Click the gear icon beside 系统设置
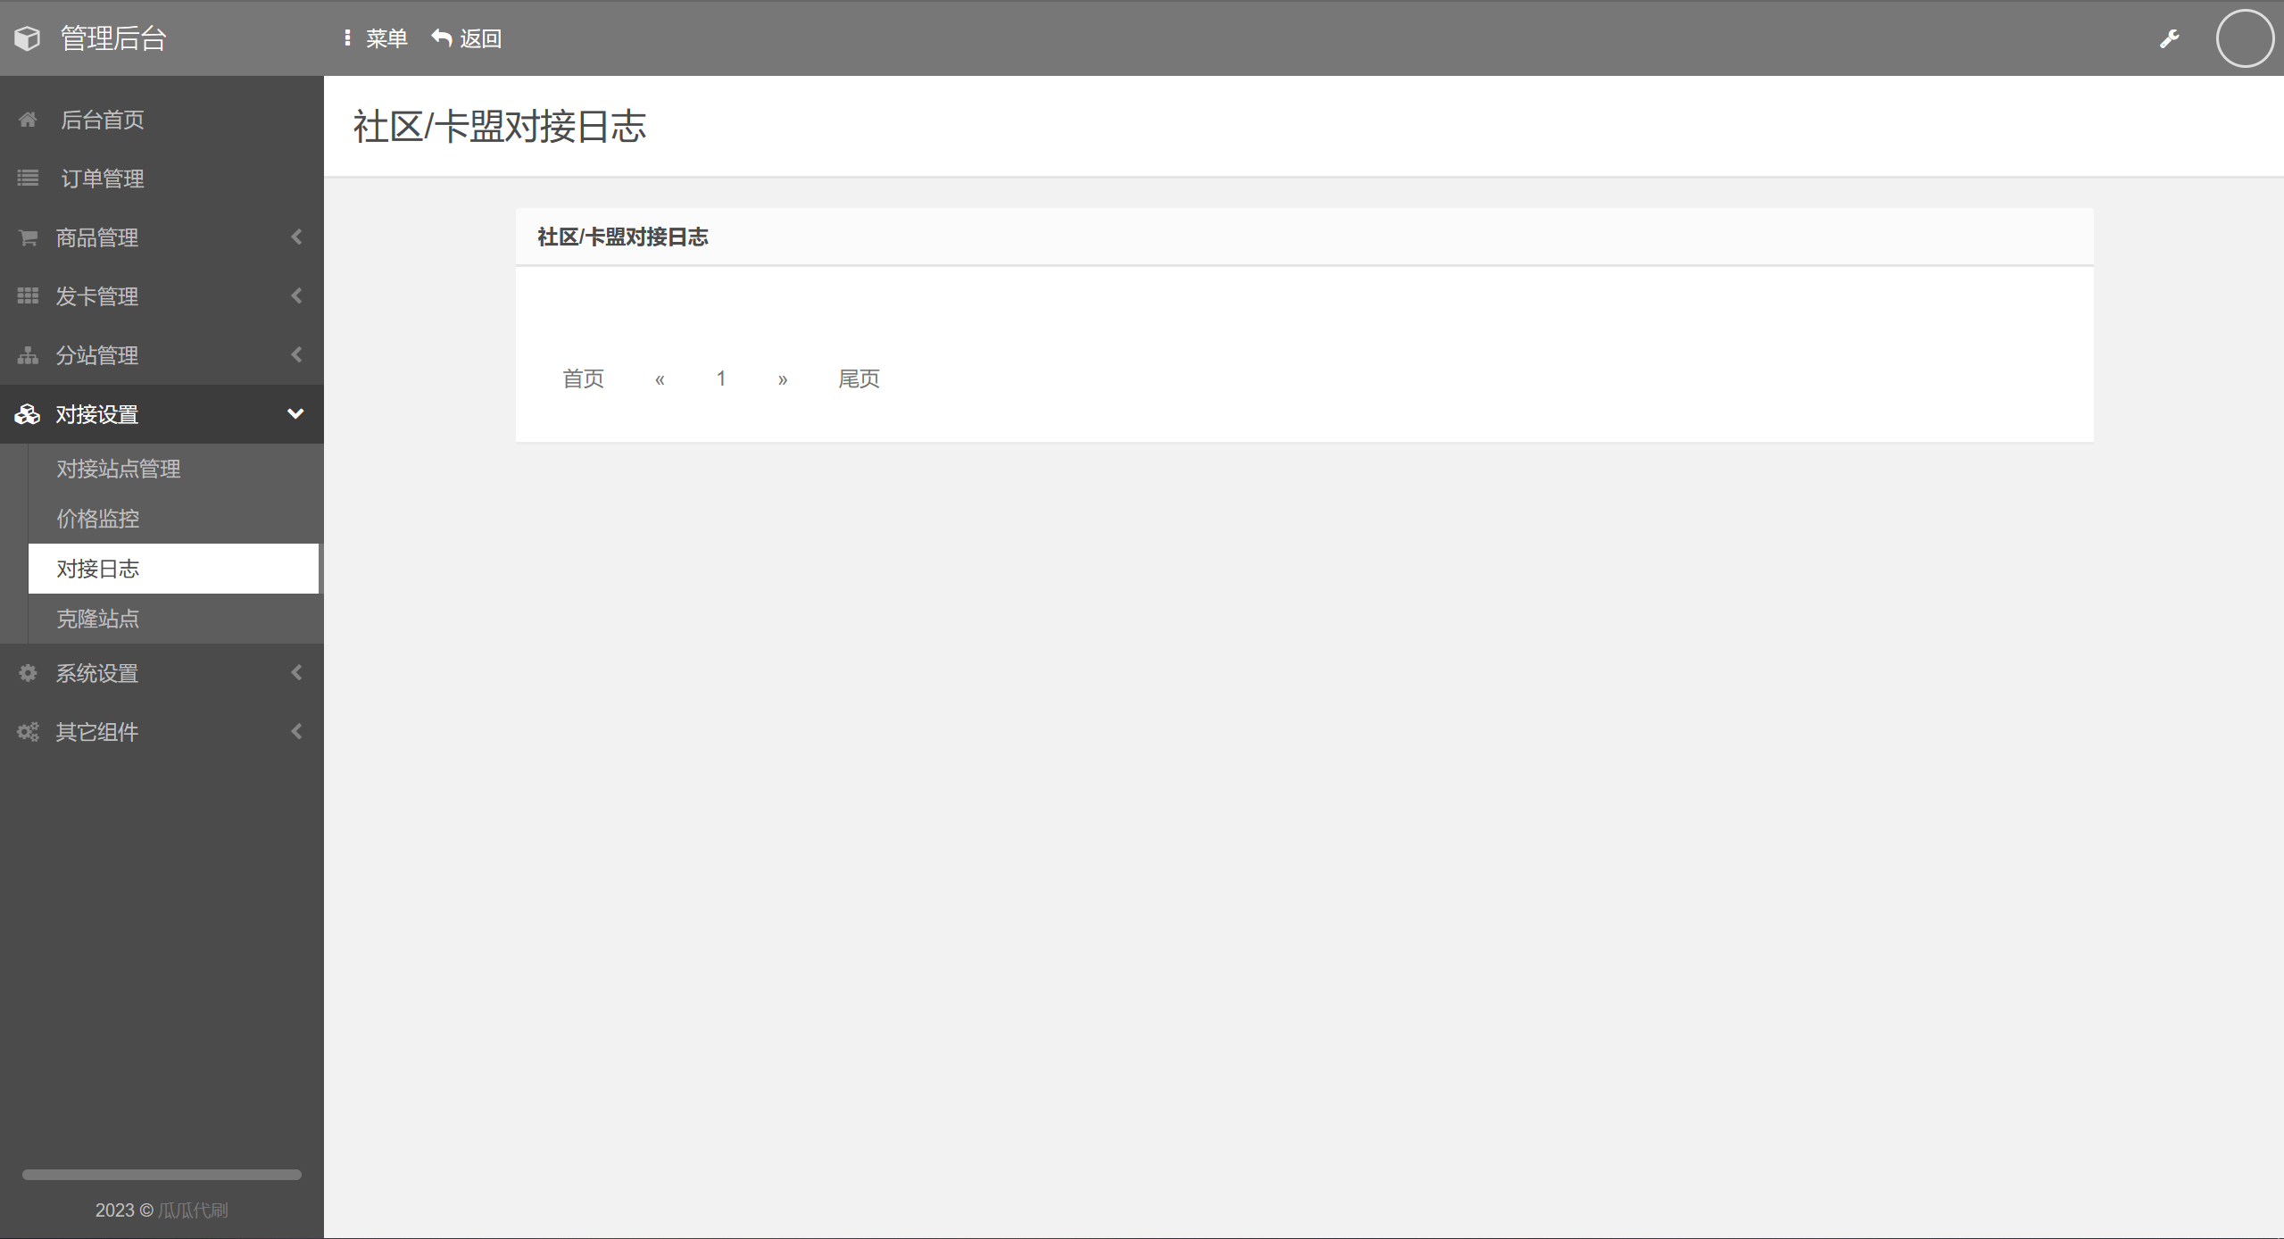This screenshot has width=2284, height=1239. click(x=28, y=673)
